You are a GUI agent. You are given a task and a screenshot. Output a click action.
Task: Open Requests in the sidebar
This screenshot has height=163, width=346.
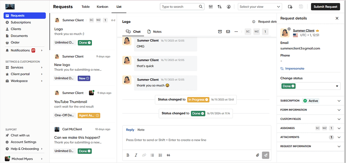coord(25,15)
